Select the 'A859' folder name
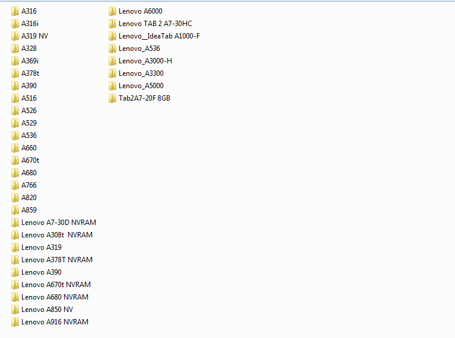This screenshot has height=338, width=455. click(x=29, y=210)
